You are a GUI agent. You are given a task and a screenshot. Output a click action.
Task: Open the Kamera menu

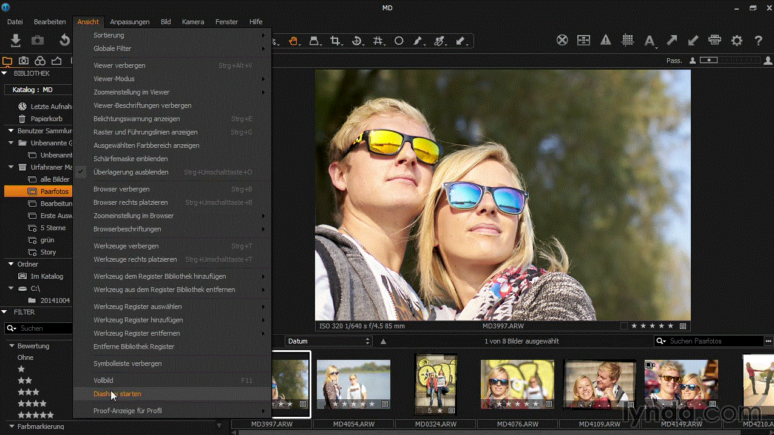tap(193, 22)
